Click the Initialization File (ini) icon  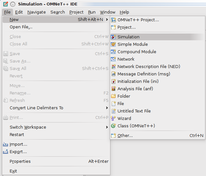[113, 81]
